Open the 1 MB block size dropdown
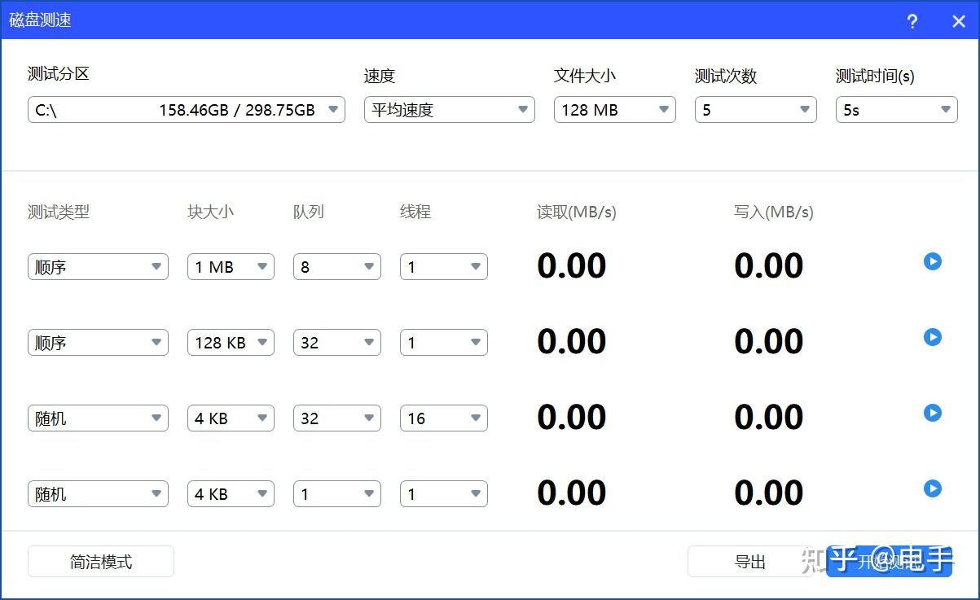The height and width of the screenshot is (600, 980). (231, 266)
